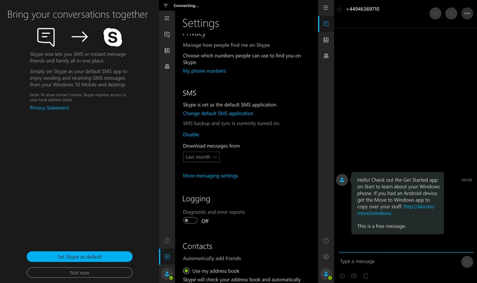Click the +44946369710 contact name
The image size is (477, 283).
(363, 9)
